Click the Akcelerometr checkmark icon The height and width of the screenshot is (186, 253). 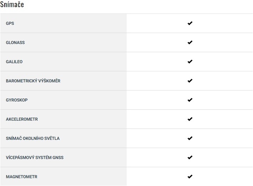click(190, 119)
